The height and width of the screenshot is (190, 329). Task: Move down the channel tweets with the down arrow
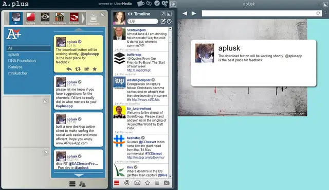coord(79,175)
